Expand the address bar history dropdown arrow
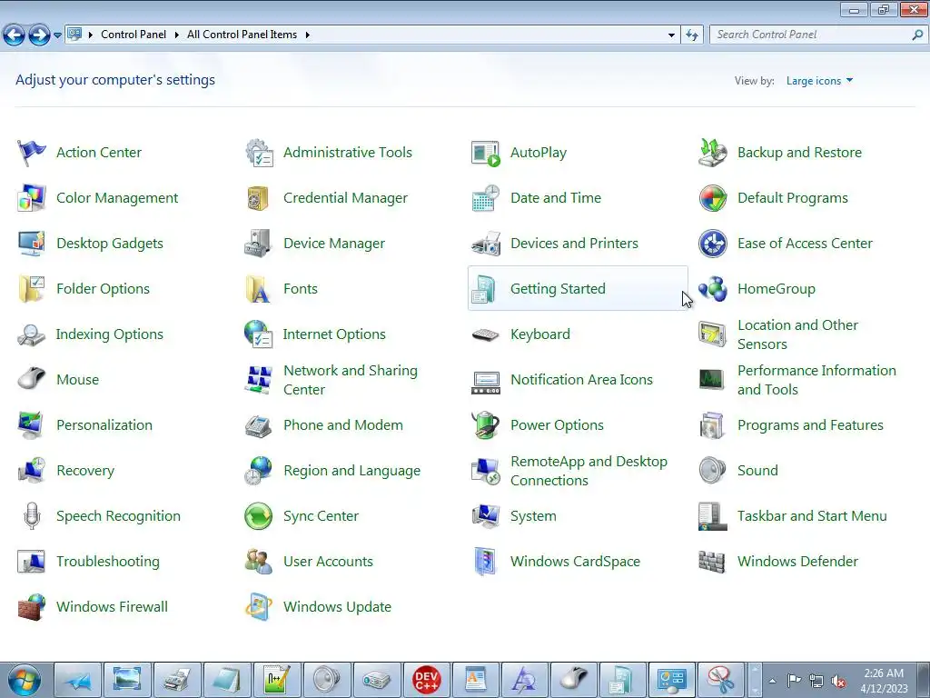Screen dimensions: 930x698 [x=671, y=35]
